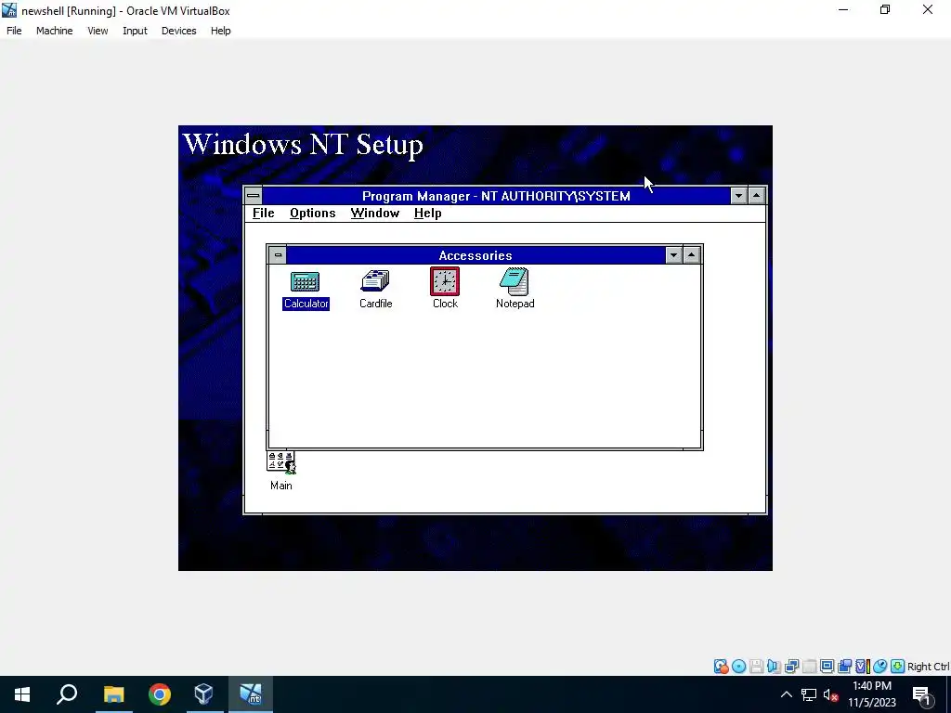Minimize the Accessories group window
The image size is (951, 713).
coord(673,255)
